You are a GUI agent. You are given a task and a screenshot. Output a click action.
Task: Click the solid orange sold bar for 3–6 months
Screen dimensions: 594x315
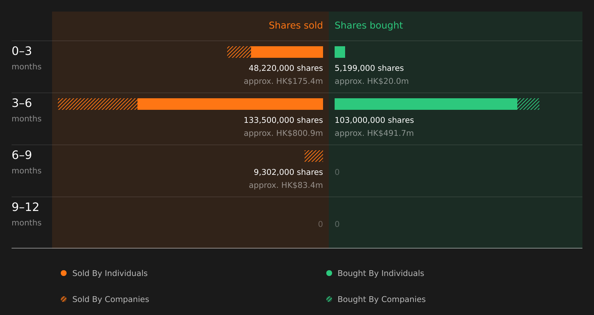230,104
